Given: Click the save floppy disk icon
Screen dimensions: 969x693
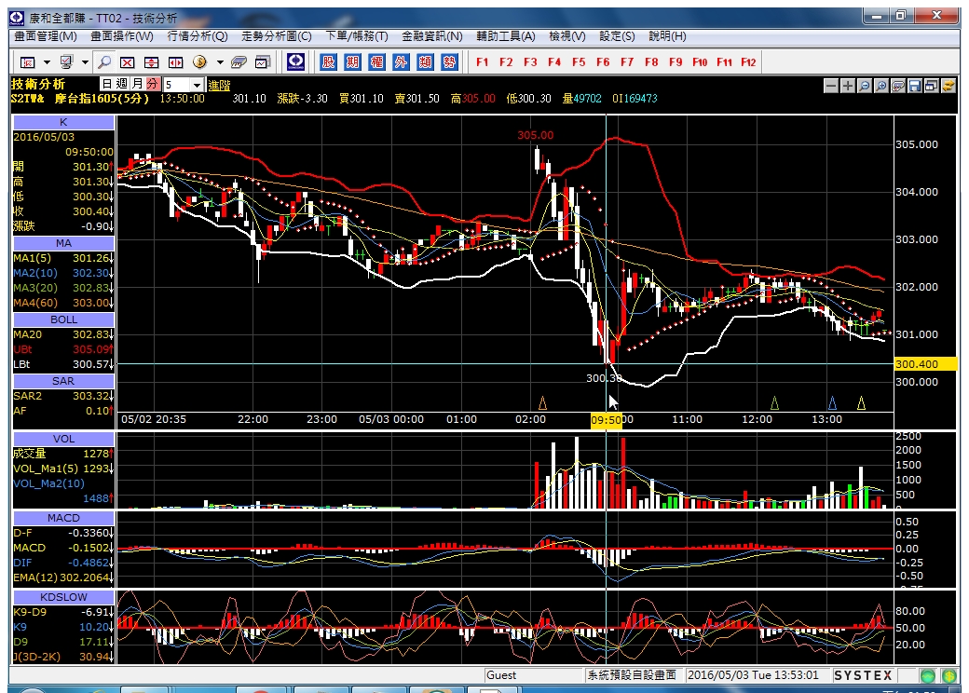Looking at the screenshot, I should coord(915,86).
